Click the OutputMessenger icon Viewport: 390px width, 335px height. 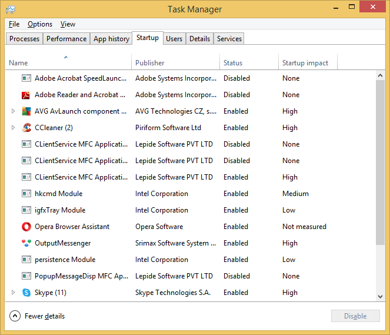(x=26, y=243)
